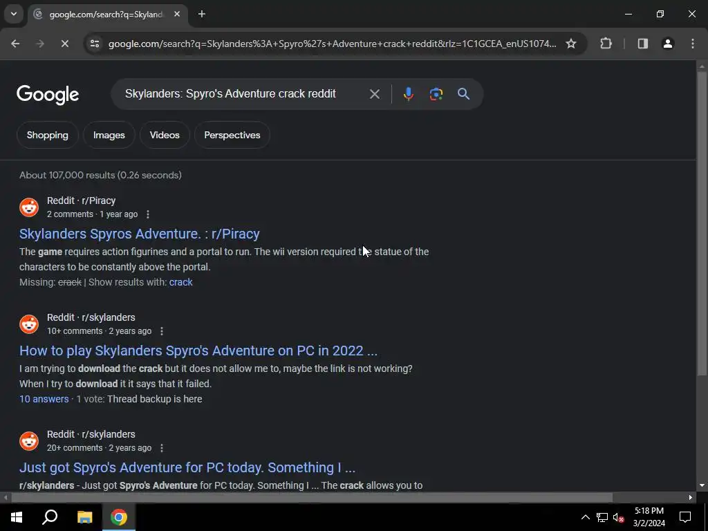
Task: Open Windows taskbar search
Action: [x=50, y=517]
